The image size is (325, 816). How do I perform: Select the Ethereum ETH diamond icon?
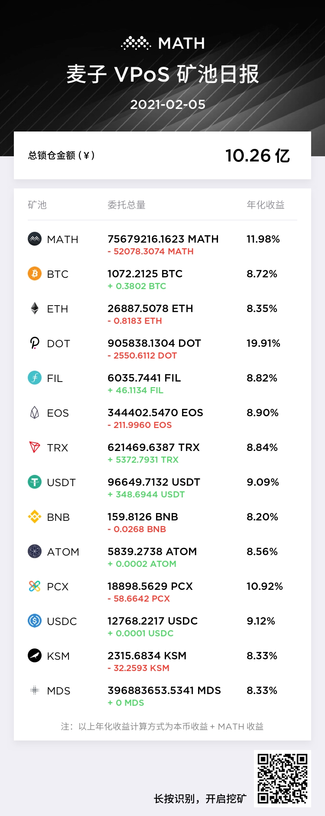(35, 308)
